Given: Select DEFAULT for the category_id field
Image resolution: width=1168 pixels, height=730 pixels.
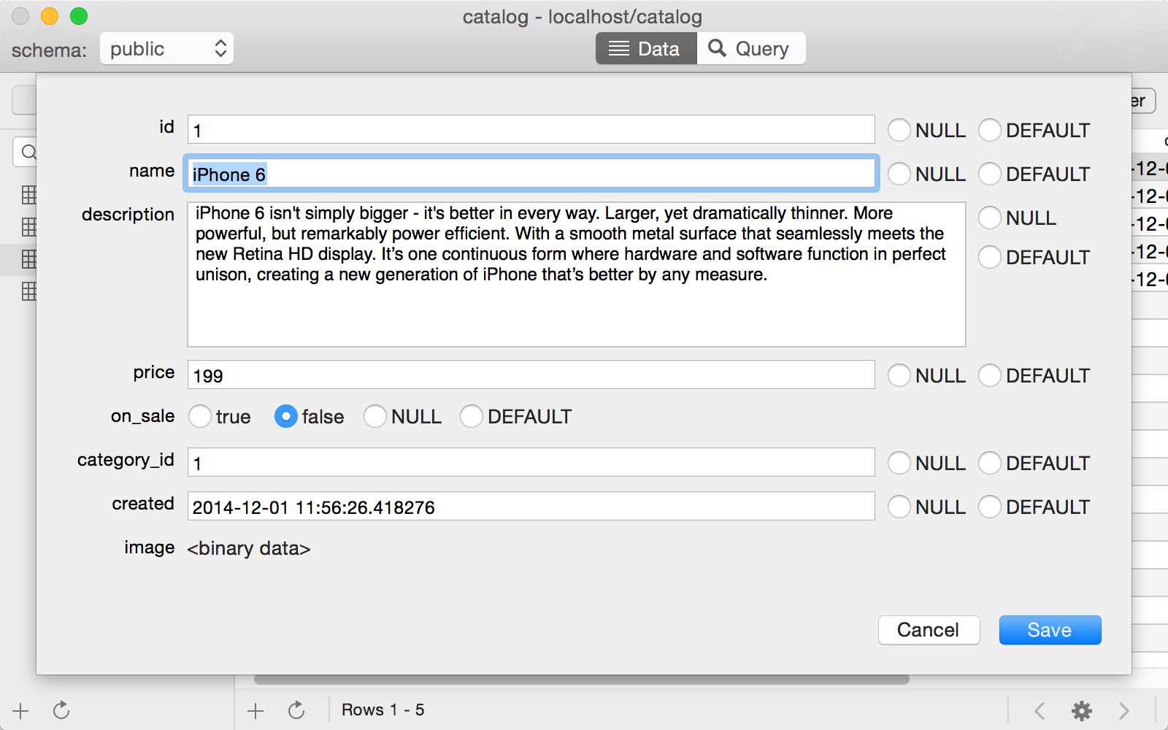Looking at the screenshot, I should (x=991, y=462).
